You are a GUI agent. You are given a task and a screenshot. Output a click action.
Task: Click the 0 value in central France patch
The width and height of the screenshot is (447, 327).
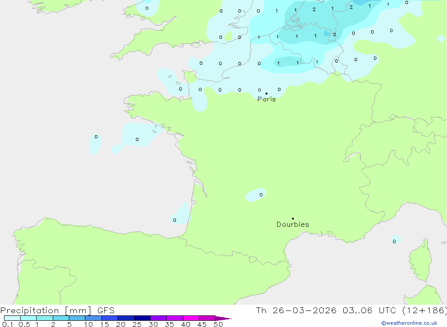click(261, 195)
